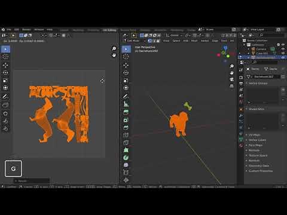Open the Tool properties tab
This screenshot has height=215, width=287.
pos(241,70)
